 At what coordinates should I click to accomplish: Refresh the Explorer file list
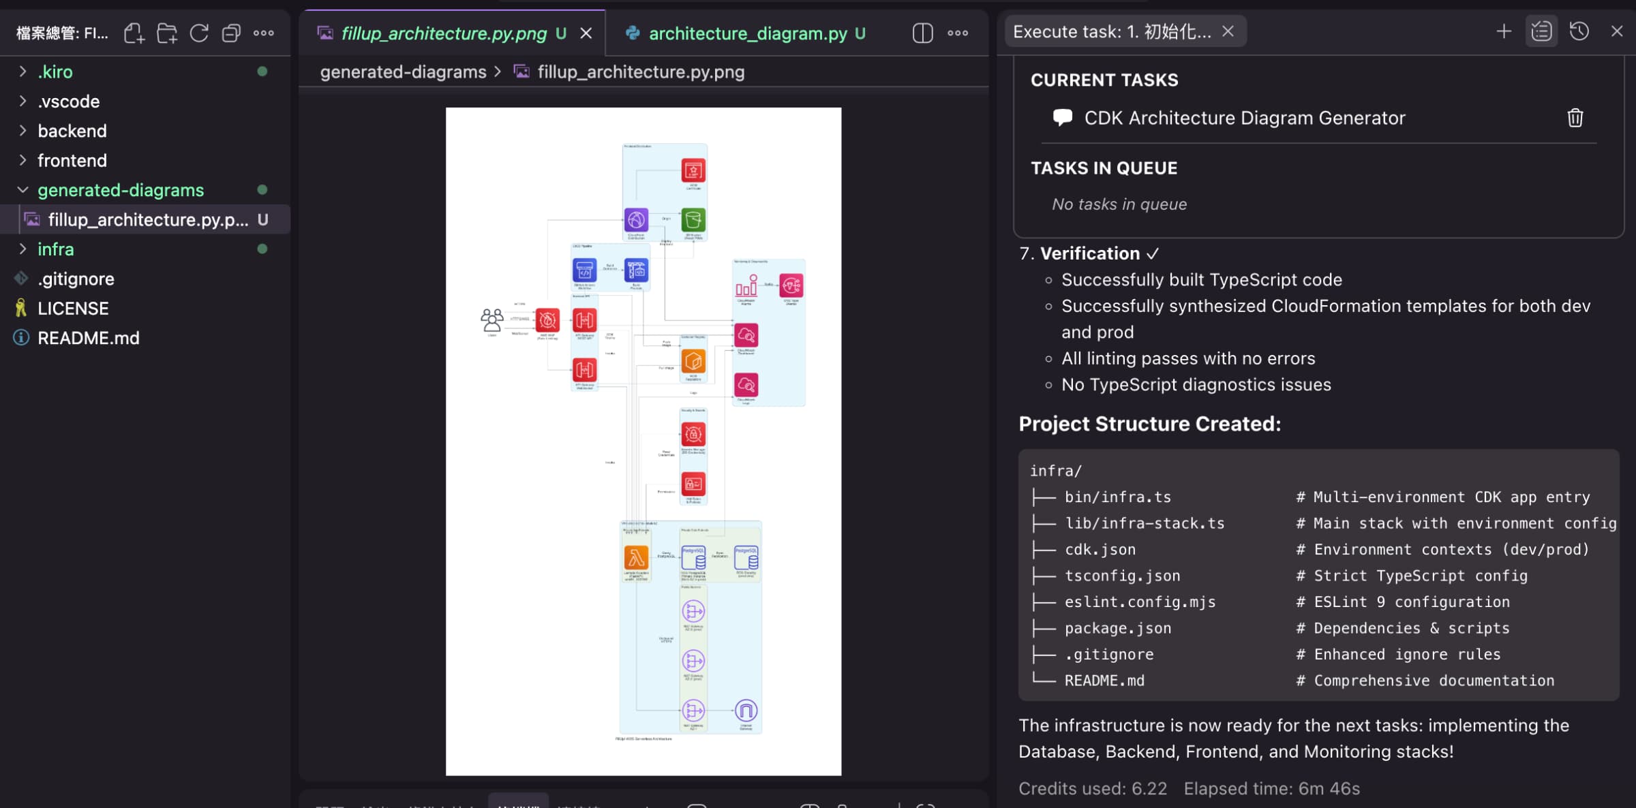[199, 33]
